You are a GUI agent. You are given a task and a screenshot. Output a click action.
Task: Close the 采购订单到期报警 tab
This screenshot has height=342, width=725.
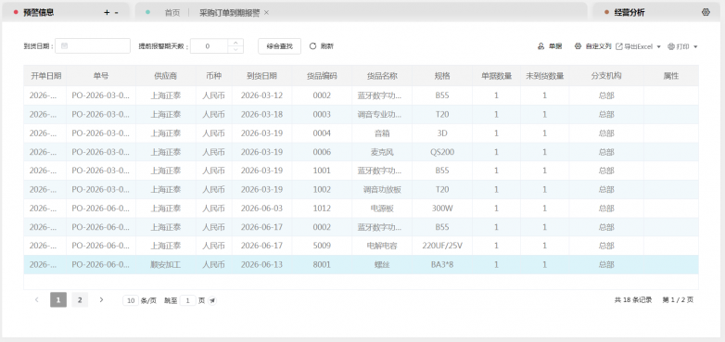(266, 13)
